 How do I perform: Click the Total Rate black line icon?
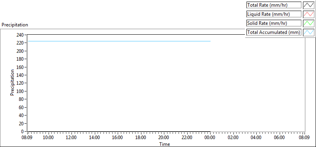(308, 5)
